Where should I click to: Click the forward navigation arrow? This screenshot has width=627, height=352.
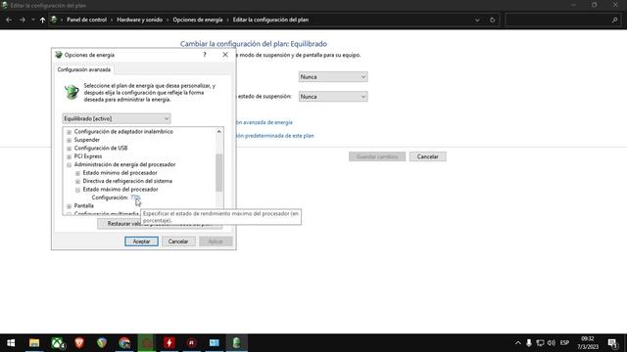click(23, 20)
